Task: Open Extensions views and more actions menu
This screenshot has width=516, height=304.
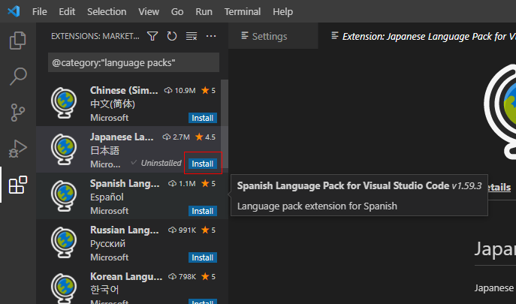Action: [211, 36]
